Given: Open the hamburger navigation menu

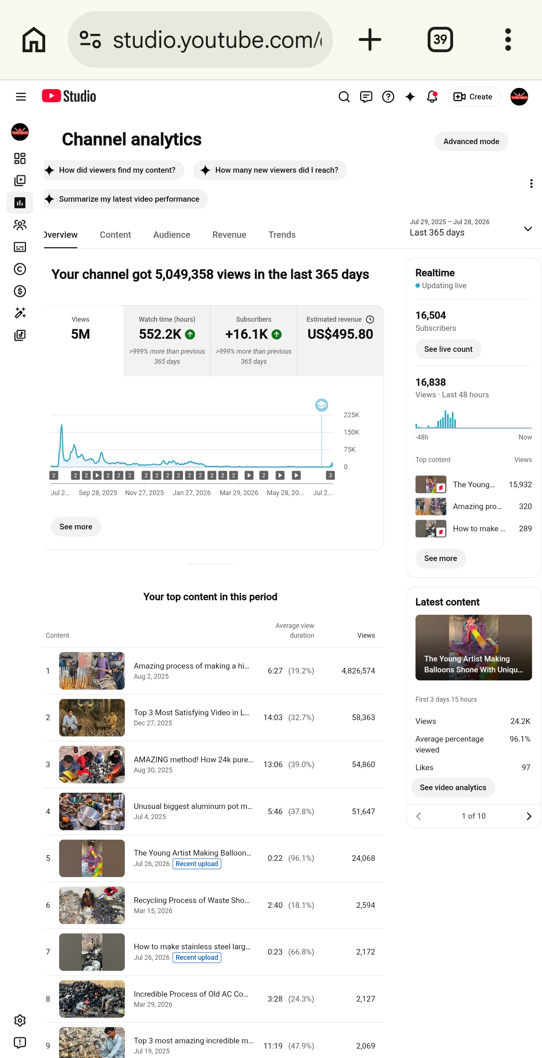Looking at the screenshot, I should 21,97.
